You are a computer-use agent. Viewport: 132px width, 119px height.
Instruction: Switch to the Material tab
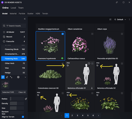pos(13,14)
